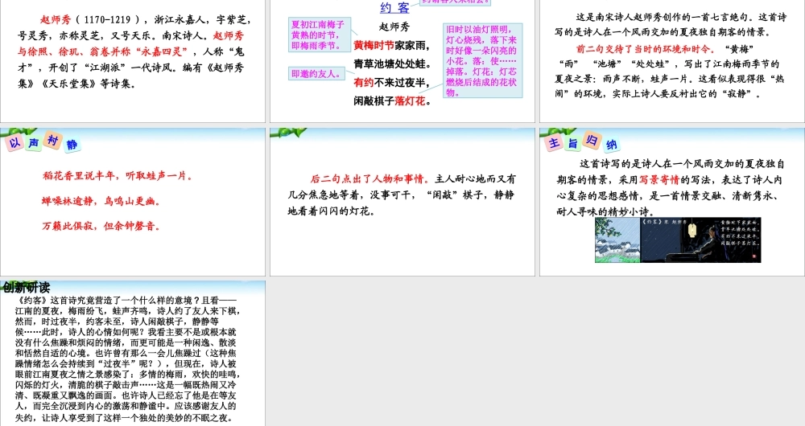Click the 夏初江南梅子 annotation callout box

click(x=316, y=35)
